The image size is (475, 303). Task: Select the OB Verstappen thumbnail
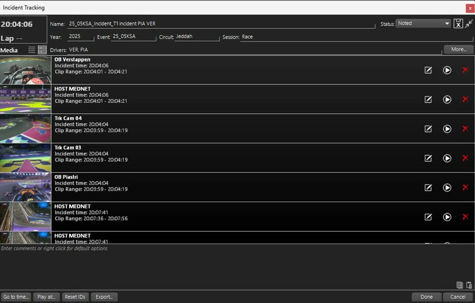click(x=25, y=70)
